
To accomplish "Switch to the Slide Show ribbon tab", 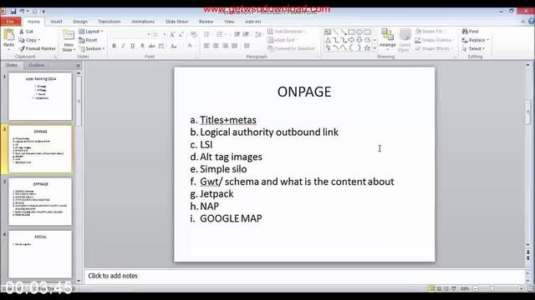I will (176, 22).
